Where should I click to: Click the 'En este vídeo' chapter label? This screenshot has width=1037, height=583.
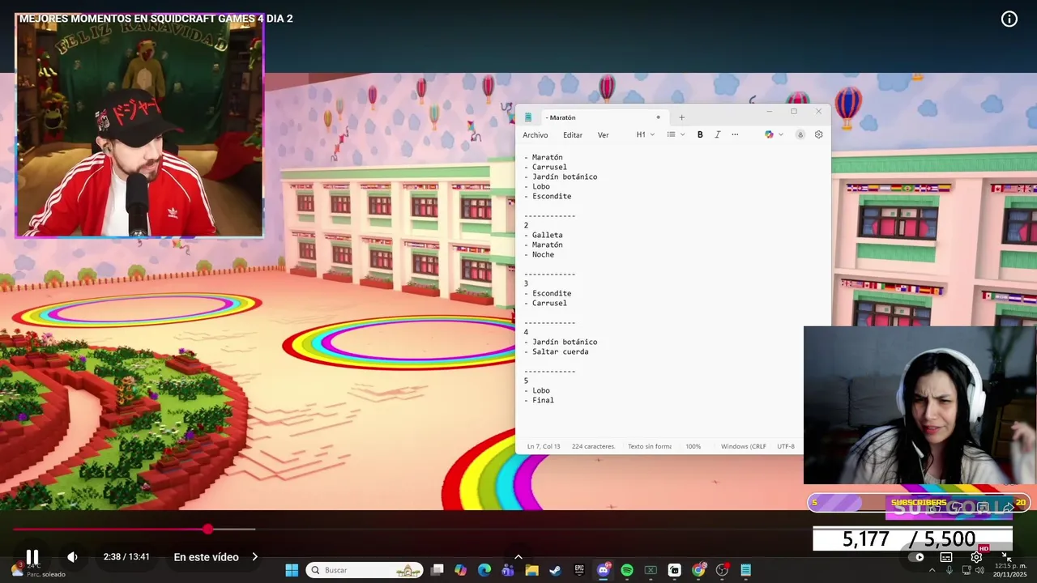(206, 557)
